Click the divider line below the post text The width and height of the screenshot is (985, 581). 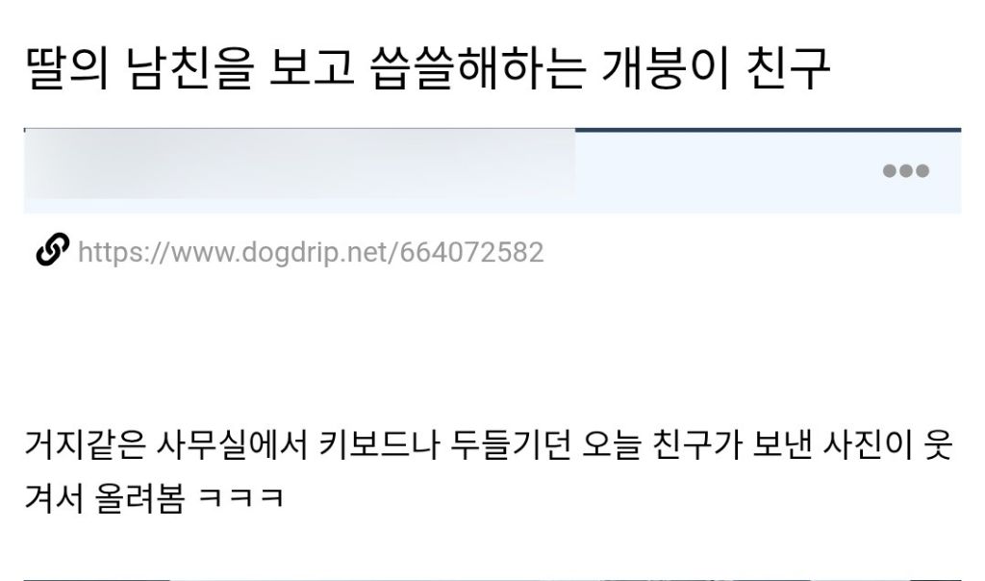(492, 578)
